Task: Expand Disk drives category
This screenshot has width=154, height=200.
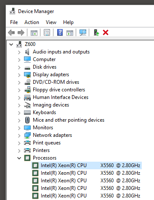Action: click(x=19, y=67)
